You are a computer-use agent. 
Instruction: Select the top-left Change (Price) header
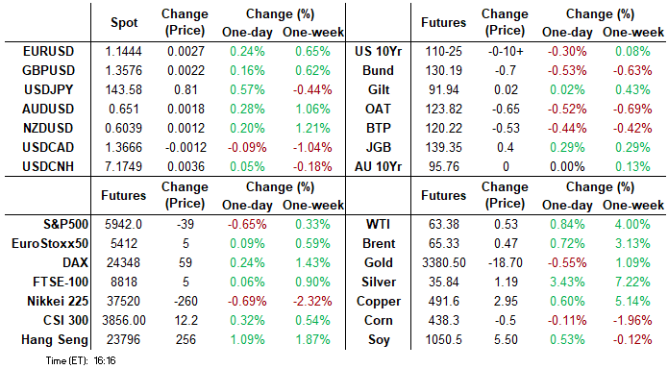point(185,22)
